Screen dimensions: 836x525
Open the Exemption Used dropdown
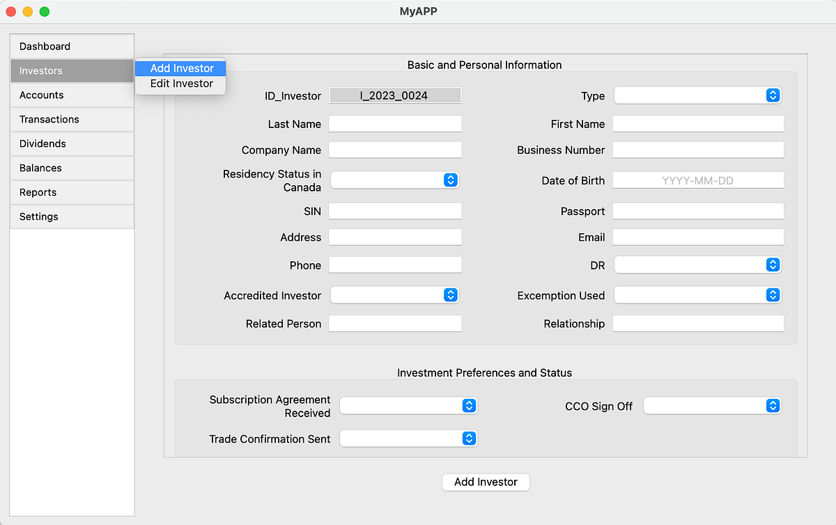tap(697, 295)
